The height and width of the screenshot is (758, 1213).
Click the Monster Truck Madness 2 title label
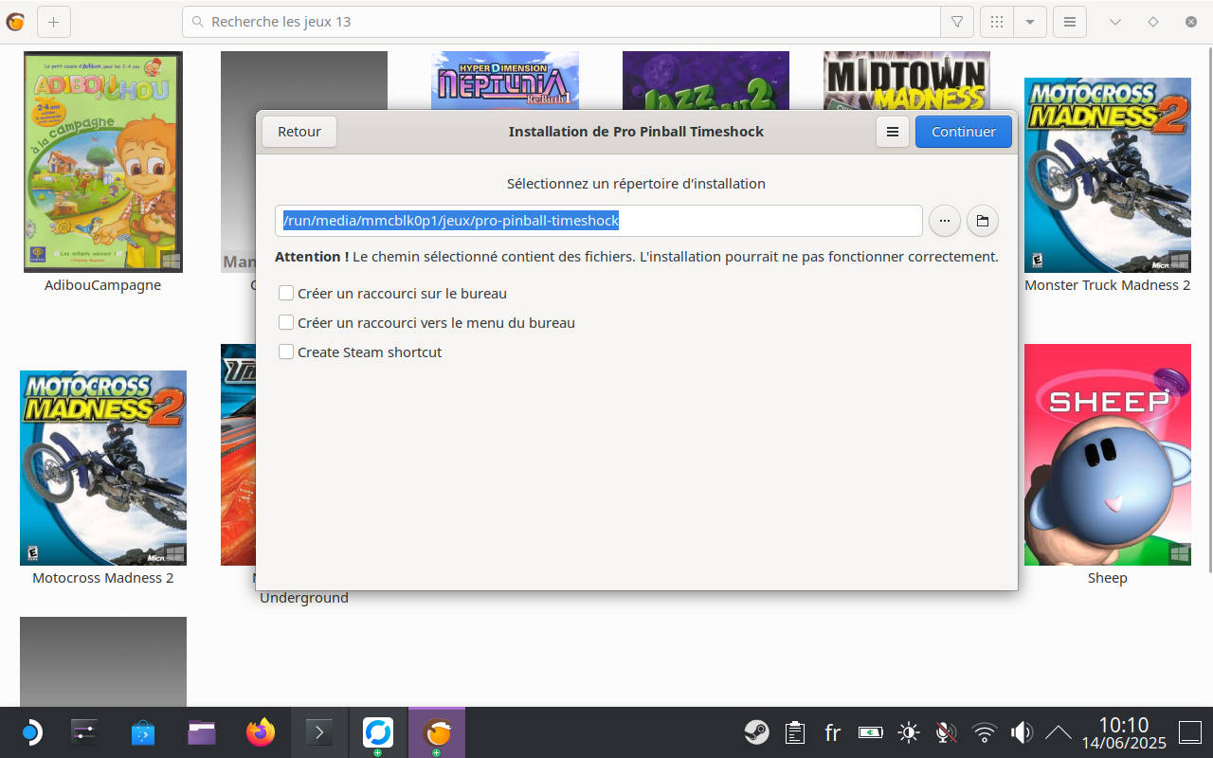point(1108,285)
